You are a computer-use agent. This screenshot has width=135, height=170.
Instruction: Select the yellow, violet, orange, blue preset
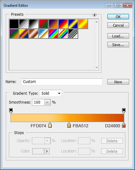coord(24,34)
